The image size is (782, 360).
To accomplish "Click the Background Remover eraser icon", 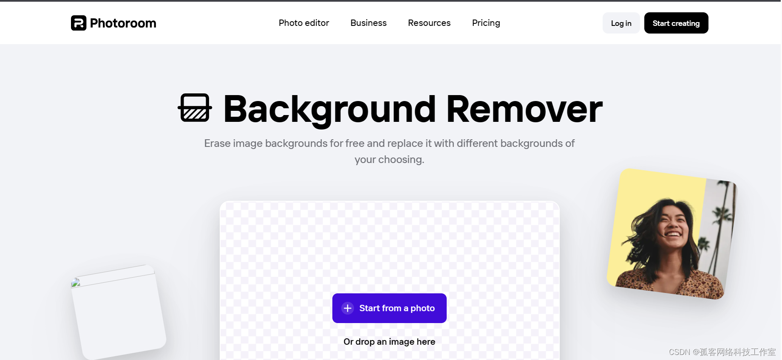I will coord(195,108).
